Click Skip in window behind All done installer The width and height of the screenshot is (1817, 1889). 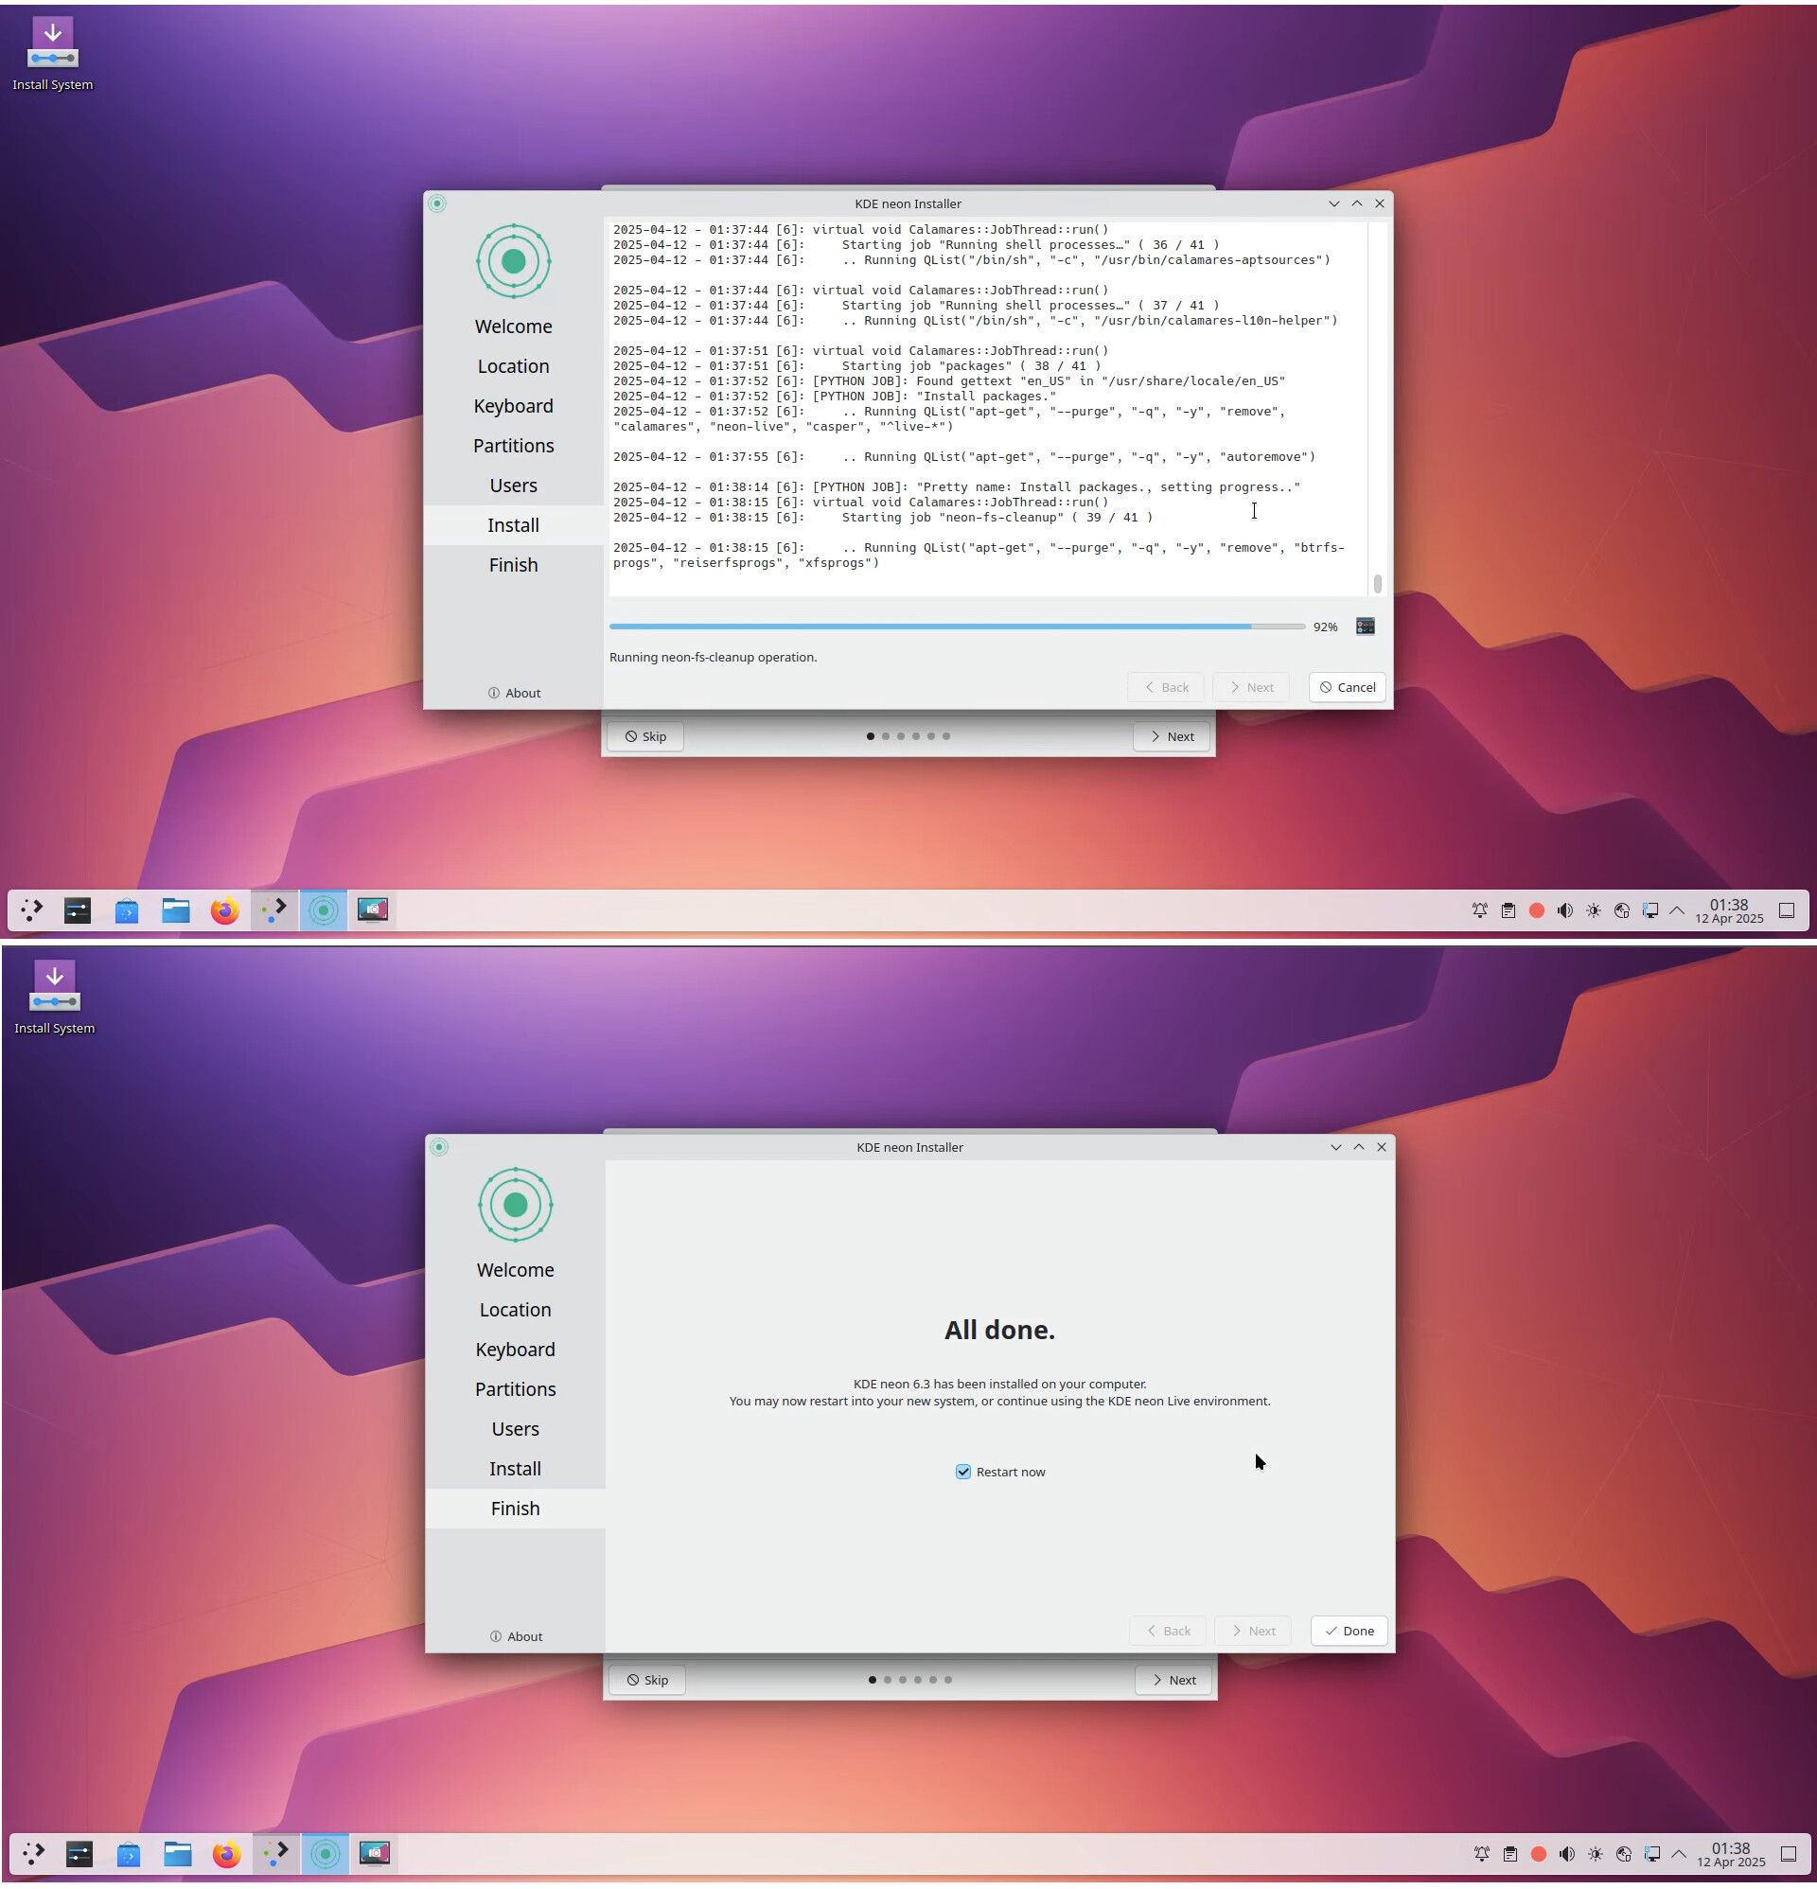click(646, 1680)
